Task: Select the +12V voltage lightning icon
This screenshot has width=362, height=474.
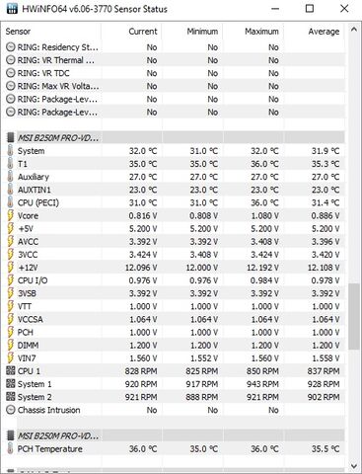Action: click(x=11, y=268)
